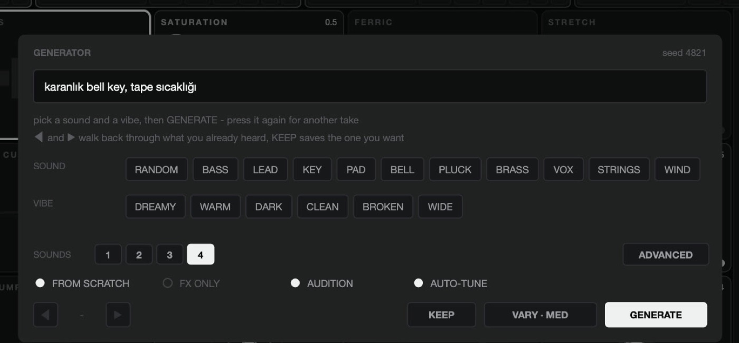Viewport: 739px width, 343px height.
Task: Choose the BELL sound chip
Action: [402, 170]
